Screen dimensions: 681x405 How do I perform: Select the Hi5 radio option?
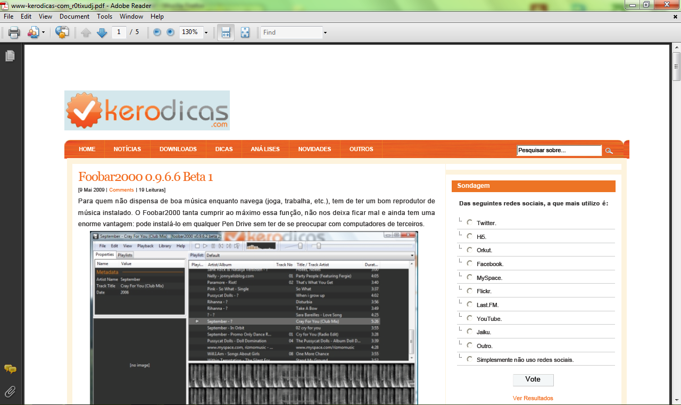469,236
